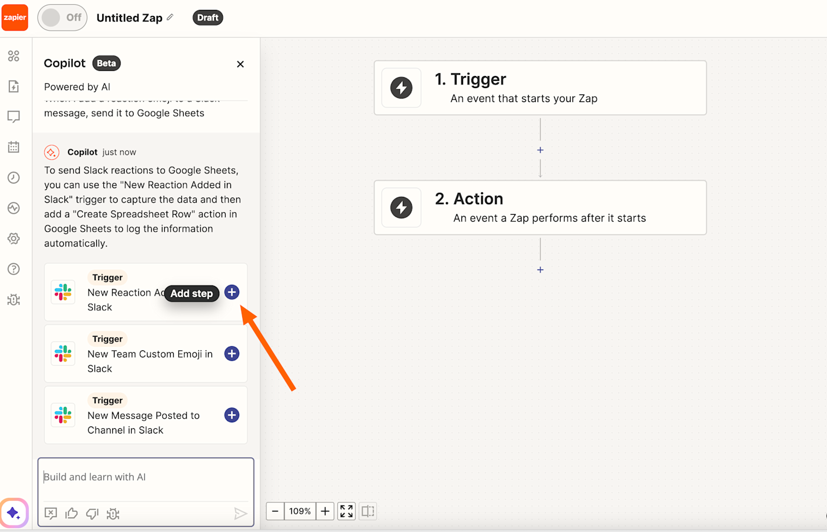The image size is (827, 532).
Task: Open the help question mark icon
Action: [x=14, y=269]
